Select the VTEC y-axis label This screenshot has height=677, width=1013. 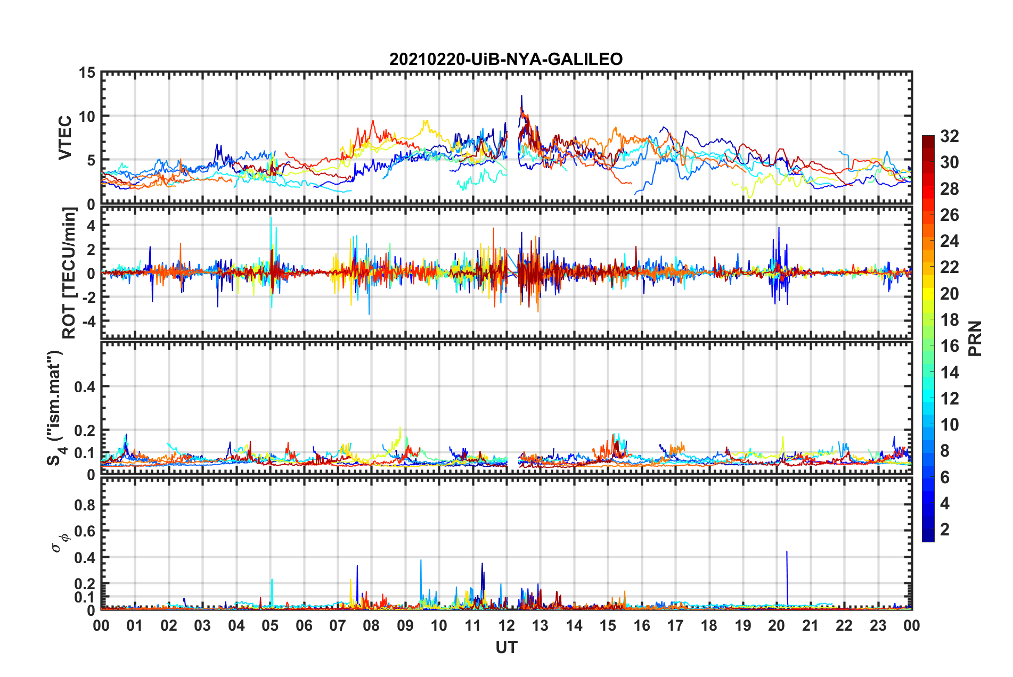[65, 137]
